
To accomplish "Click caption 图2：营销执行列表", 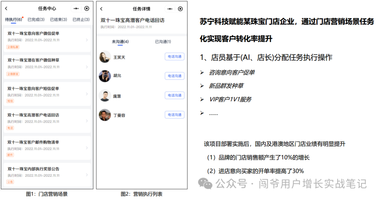I will pyautogui.click(x=141, y=194).
